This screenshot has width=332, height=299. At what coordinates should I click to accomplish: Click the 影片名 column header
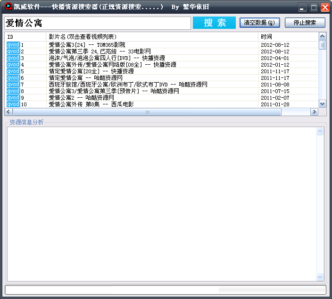point(152,37)
